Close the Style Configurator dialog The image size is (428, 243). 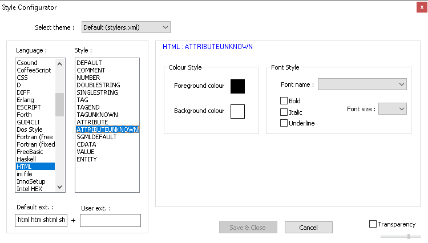[420, 7]
